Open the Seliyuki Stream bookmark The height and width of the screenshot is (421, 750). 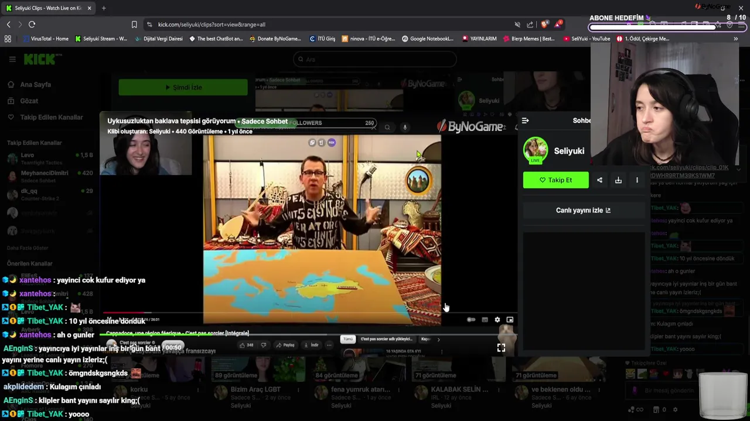point(101,39)
